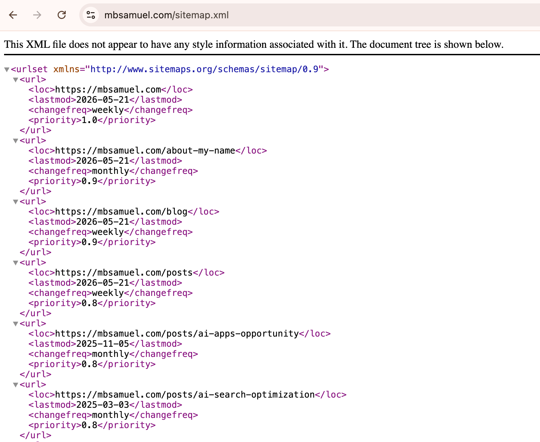Collapse the ai-search-optimization url node
The image size is (540, 442).
15,385
